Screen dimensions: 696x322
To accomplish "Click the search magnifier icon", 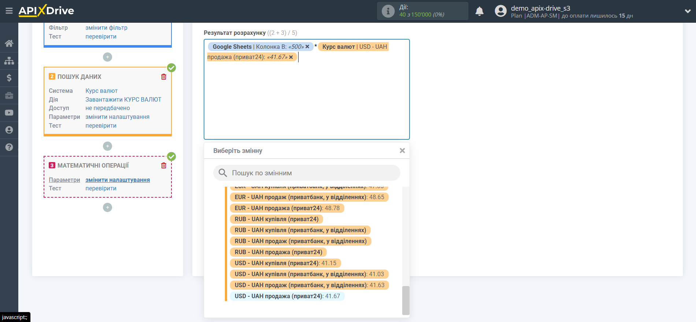I will [223, 173].
